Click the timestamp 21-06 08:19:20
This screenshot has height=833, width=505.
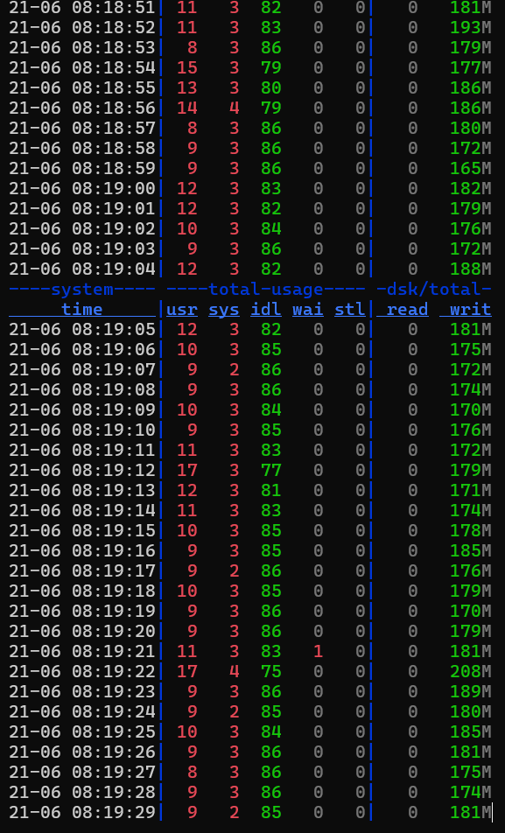tap(82, 632)
